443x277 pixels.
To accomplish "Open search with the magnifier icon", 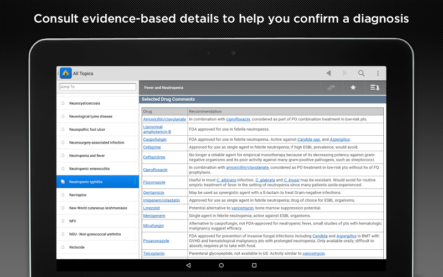I will tap(361, 73).
